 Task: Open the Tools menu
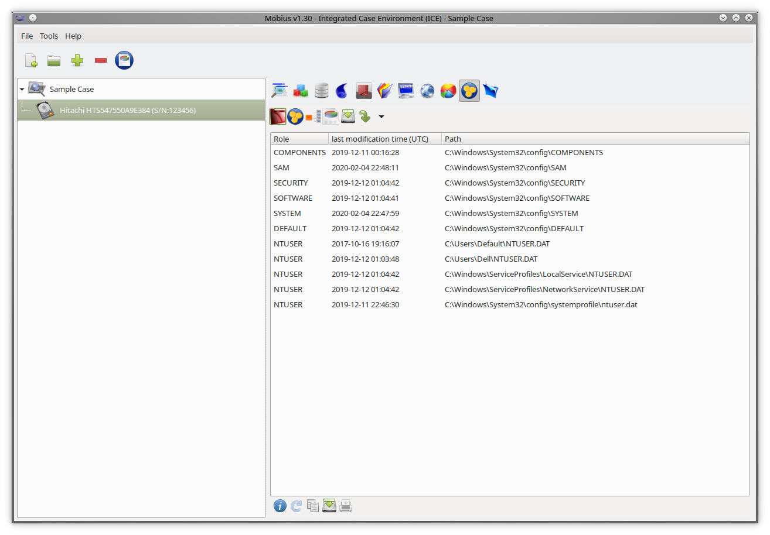(x=49, y=36)
